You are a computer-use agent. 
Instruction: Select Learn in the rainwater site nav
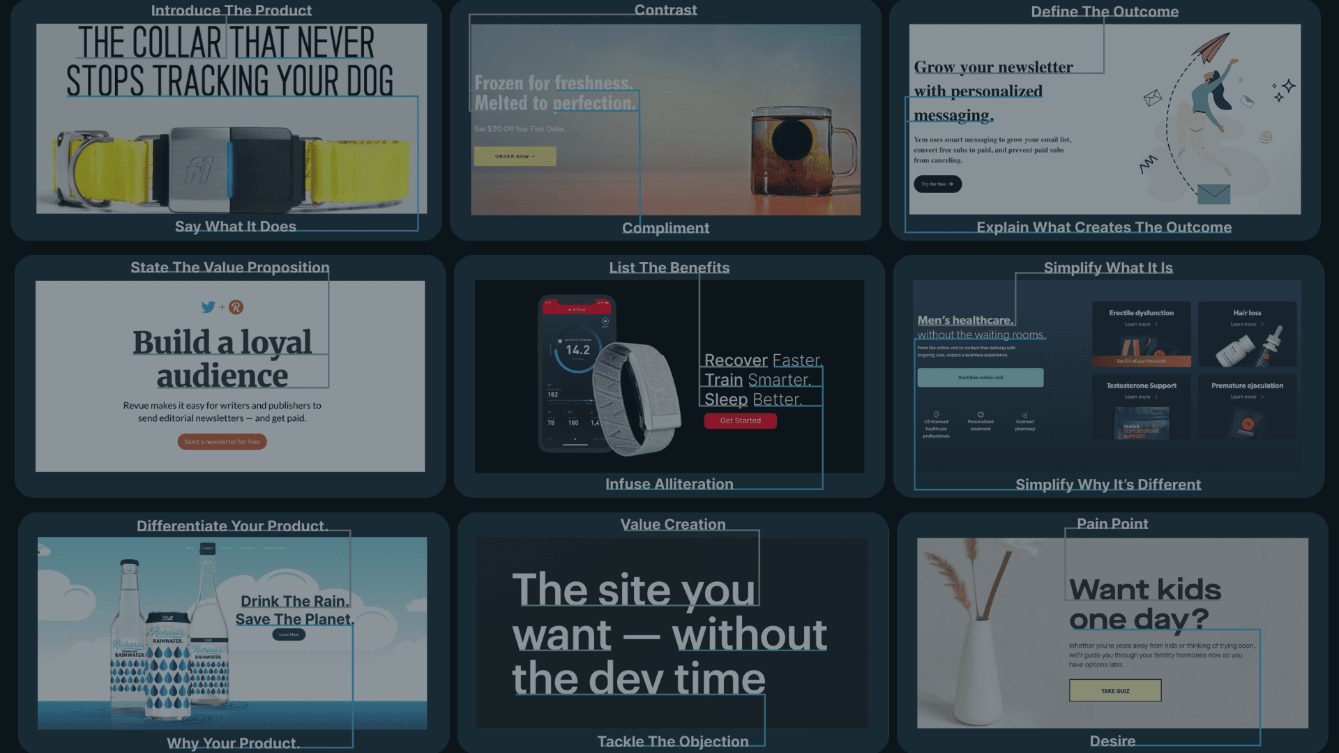click(207, 548)
